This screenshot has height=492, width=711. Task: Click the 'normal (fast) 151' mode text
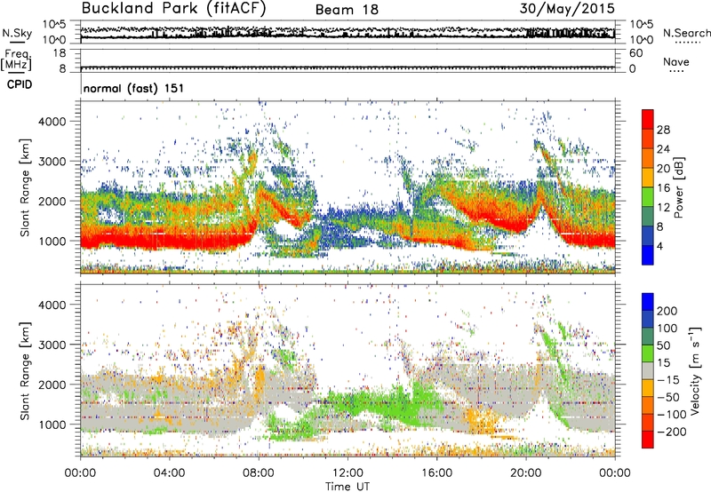point(134,88)
